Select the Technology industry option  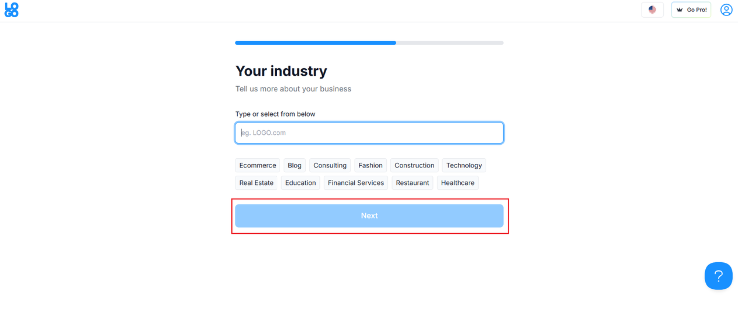click(464, 165)
